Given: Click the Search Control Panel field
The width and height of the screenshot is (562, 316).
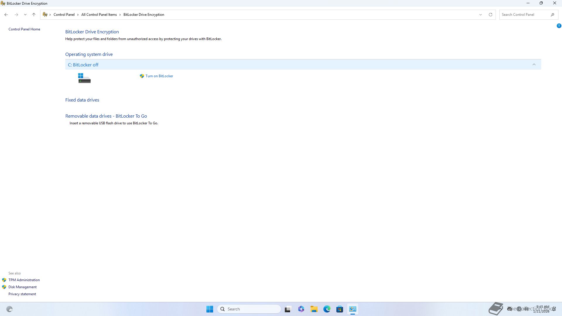Looking at the screenshot, I should click(x=524, y=15).
